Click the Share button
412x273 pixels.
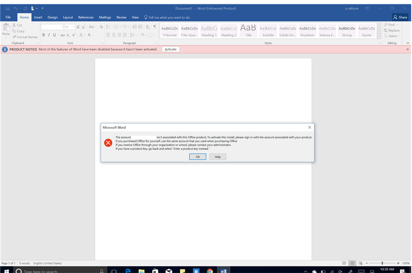(400, 17)
